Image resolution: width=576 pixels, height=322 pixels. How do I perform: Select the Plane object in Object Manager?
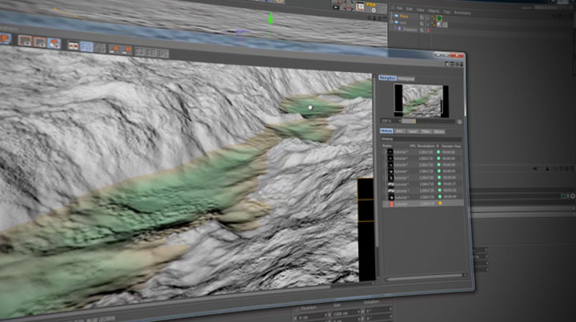404,17
